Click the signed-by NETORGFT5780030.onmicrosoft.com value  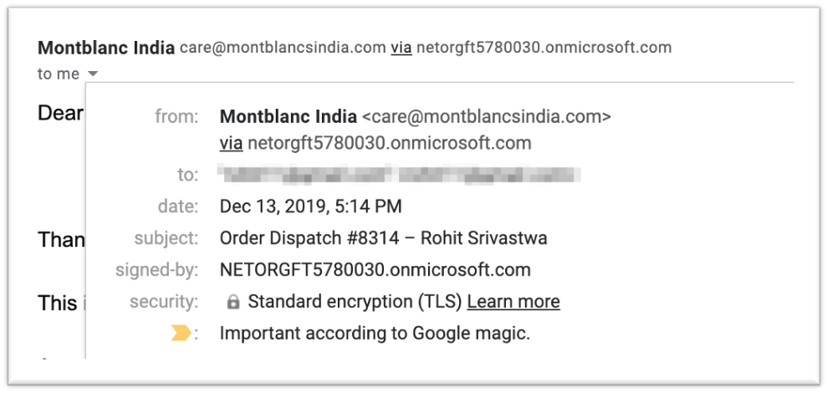[375, 270]
